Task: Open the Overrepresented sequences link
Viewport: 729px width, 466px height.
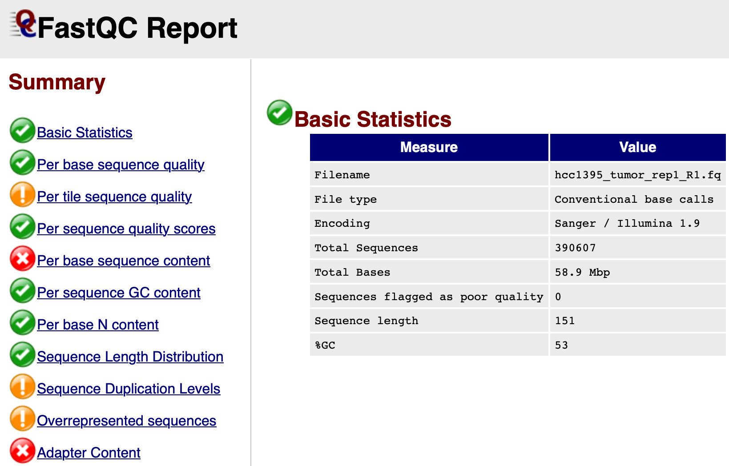Action: click(x=126, y=421)
